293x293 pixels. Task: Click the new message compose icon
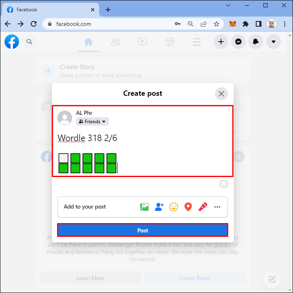[x=272, y=279]
